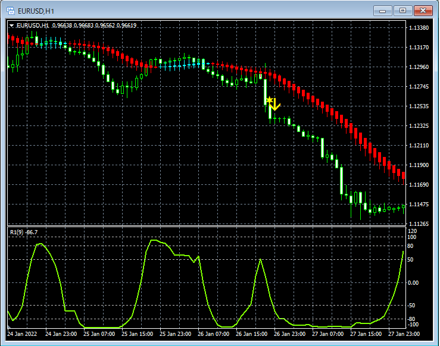Screen dimensions: 440x346
Task: Click price level 1.11475 on the scale
Action: tap(419, 205)
